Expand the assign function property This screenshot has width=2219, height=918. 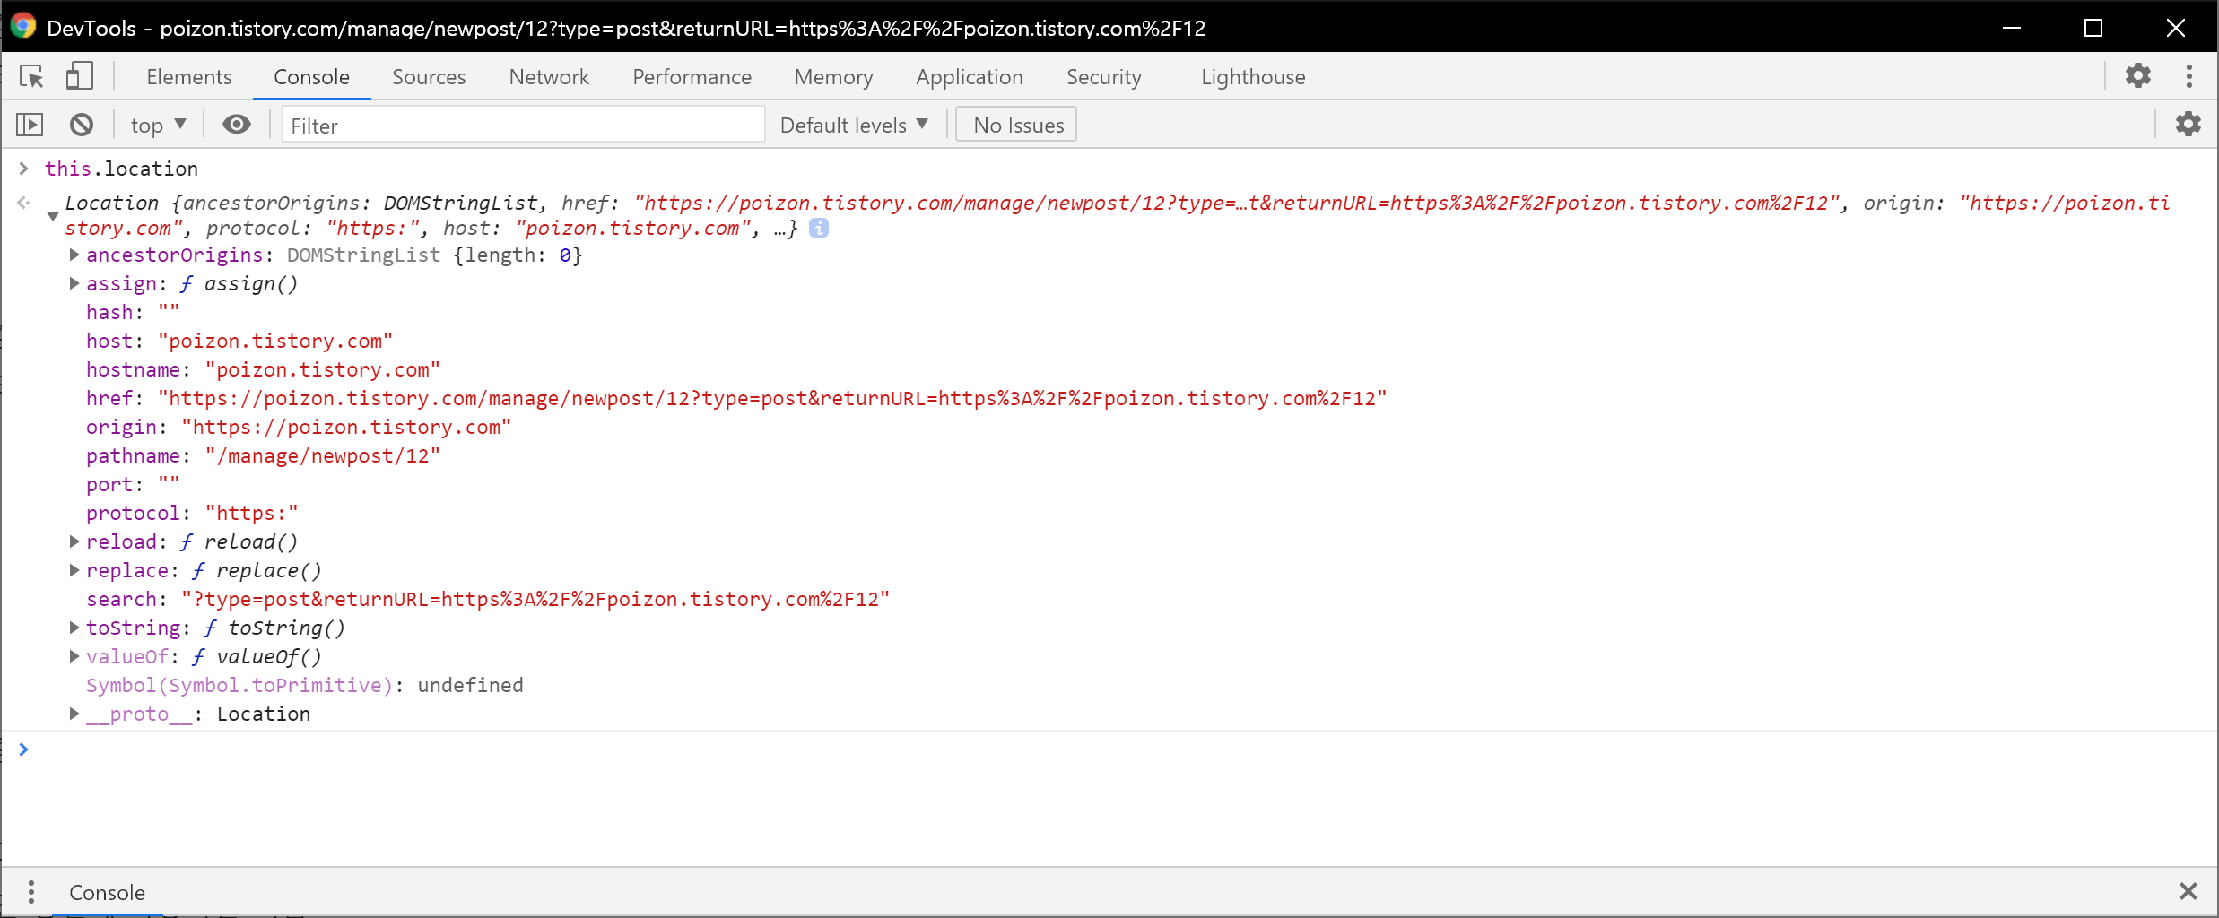pyautogui.click(x=74, y=283)
